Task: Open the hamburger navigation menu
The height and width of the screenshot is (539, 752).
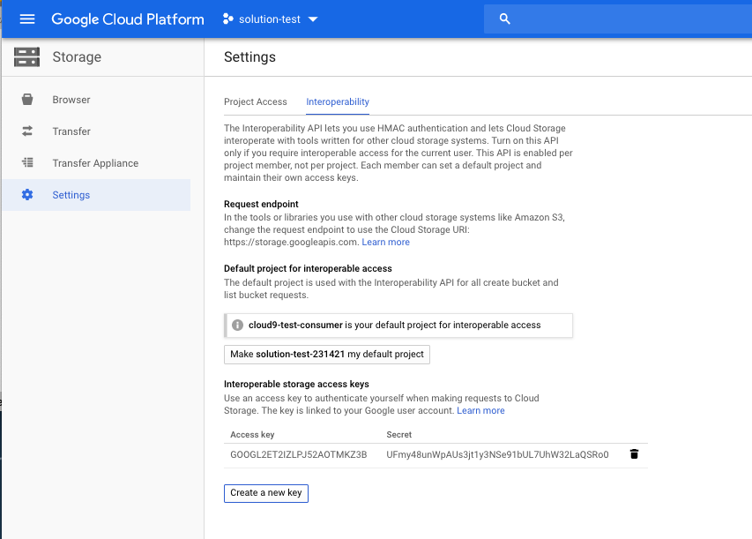Action: (x=26, y=19)
